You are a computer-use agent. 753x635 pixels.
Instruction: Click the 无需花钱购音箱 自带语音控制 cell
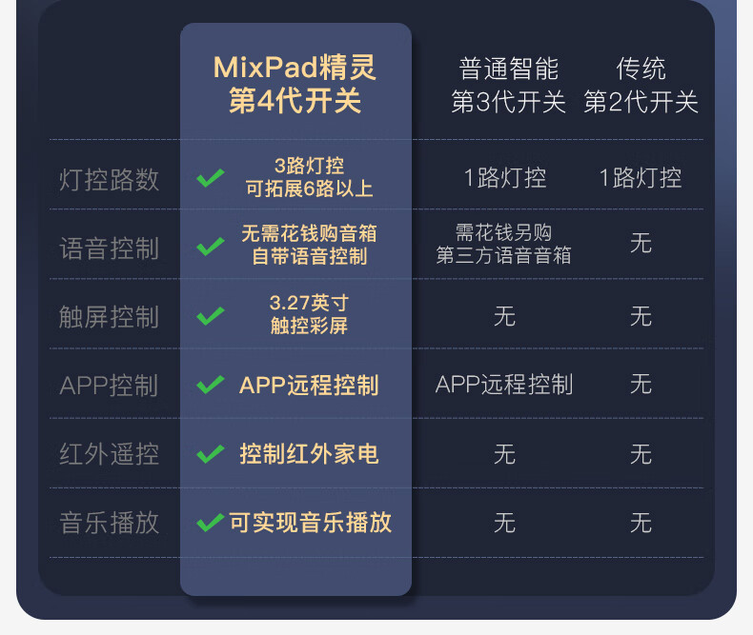click(309, 245)
